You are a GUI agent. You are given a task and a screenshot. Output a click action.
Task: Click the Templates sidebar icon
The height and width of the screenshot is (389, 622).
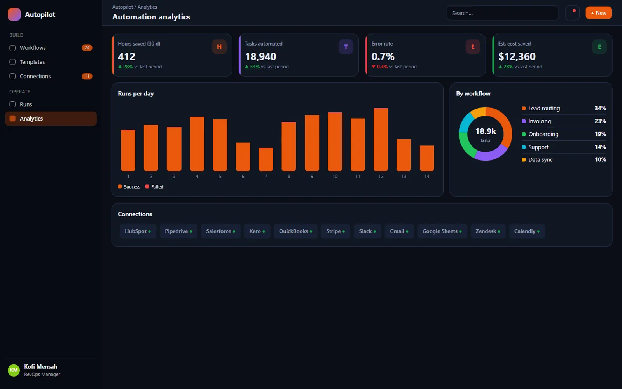12,62
